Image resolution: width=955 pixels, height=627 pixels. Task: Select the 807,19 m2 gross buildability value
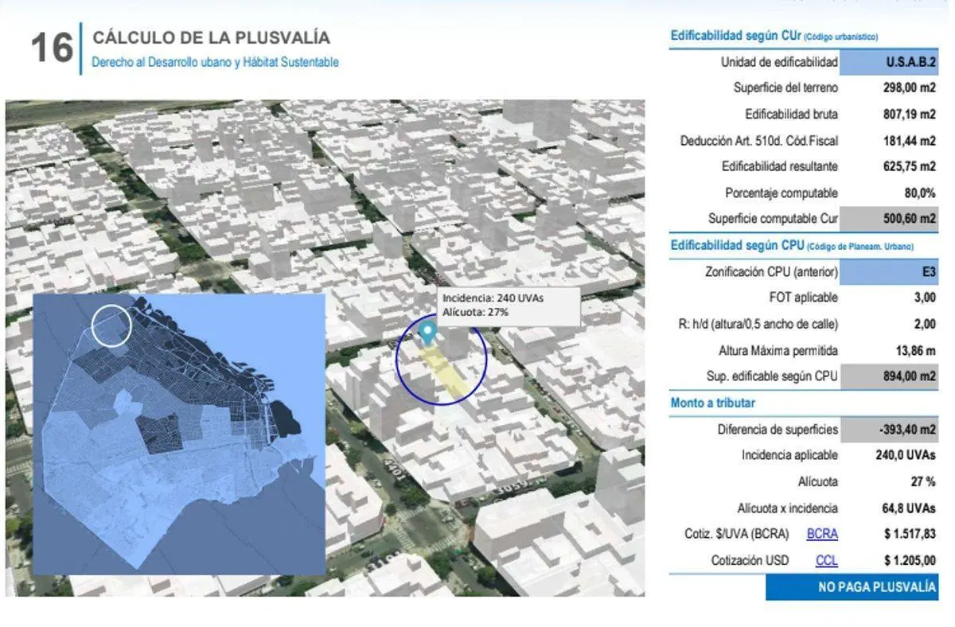point(910,114)
